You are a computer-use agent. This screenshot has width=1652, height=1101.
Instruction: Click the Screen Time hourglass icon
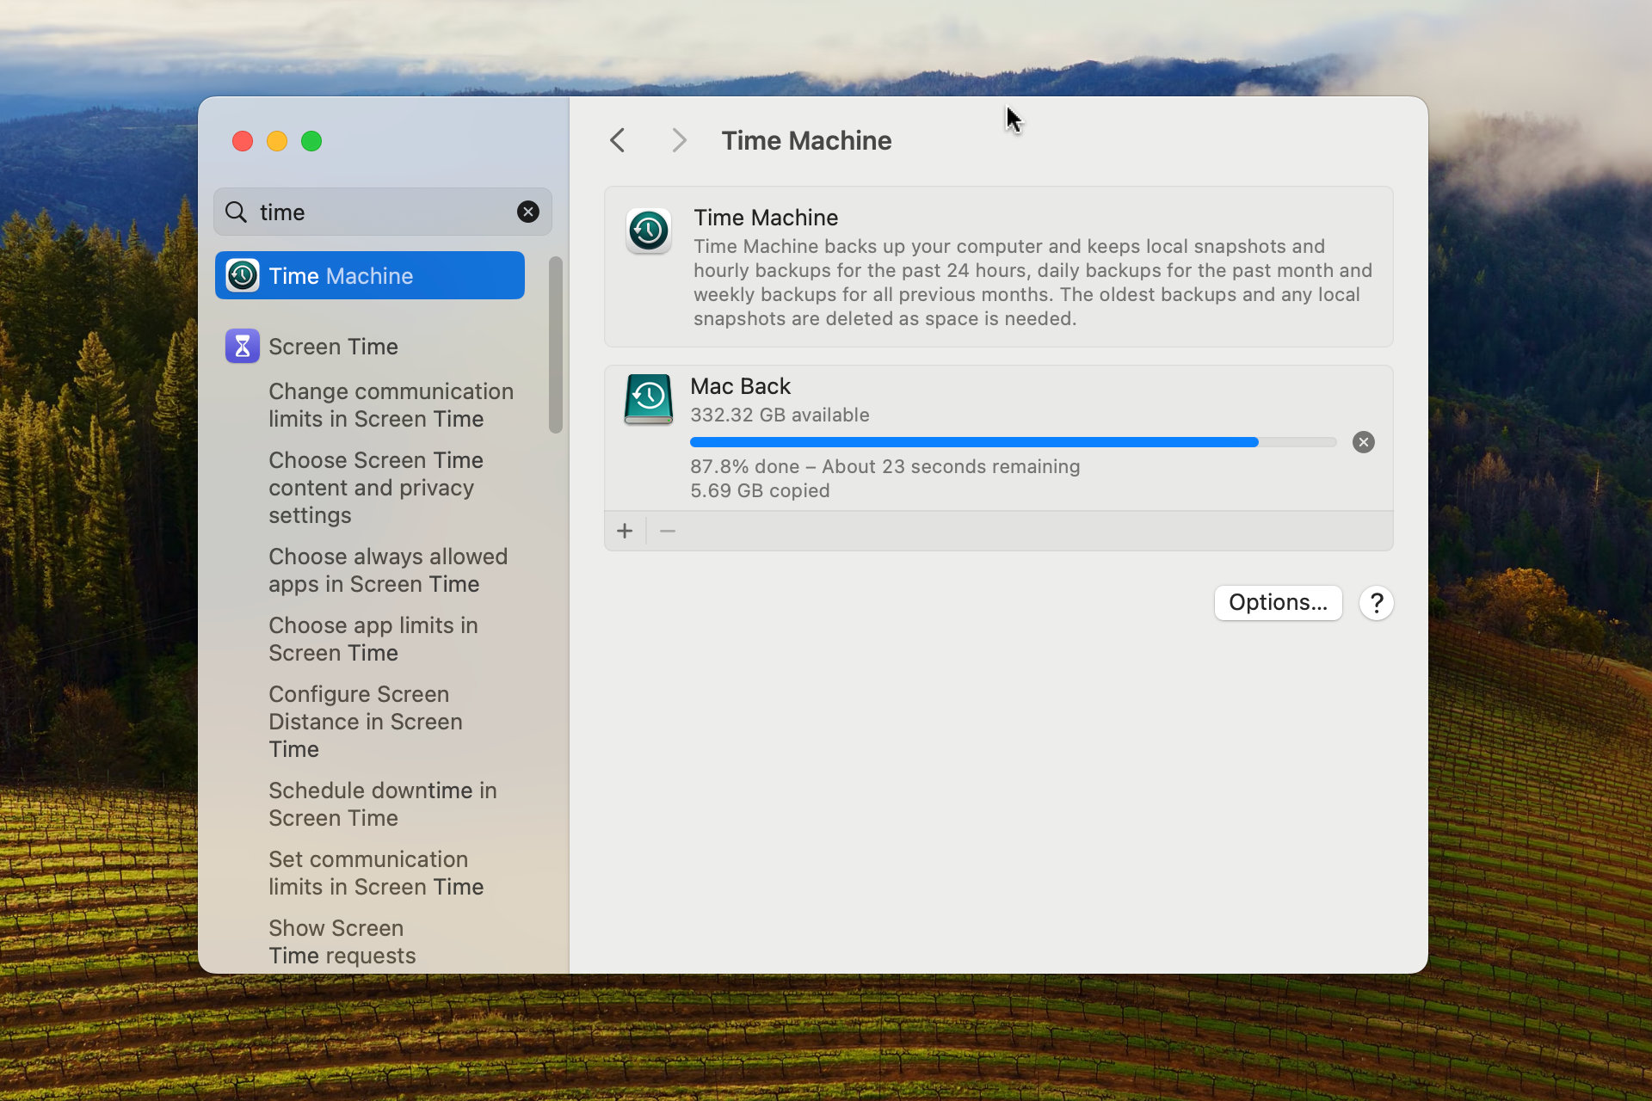(242, 345)
